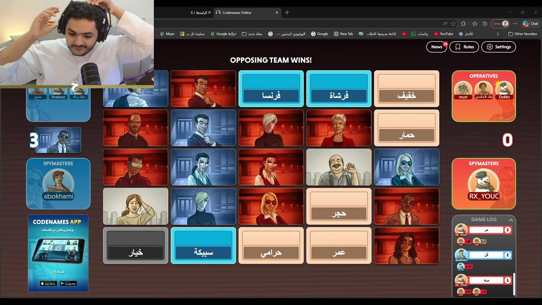Viewport: 542px width, 305px height.
Task: Open the browser three-dots menu
Action: tap(515, 24)
